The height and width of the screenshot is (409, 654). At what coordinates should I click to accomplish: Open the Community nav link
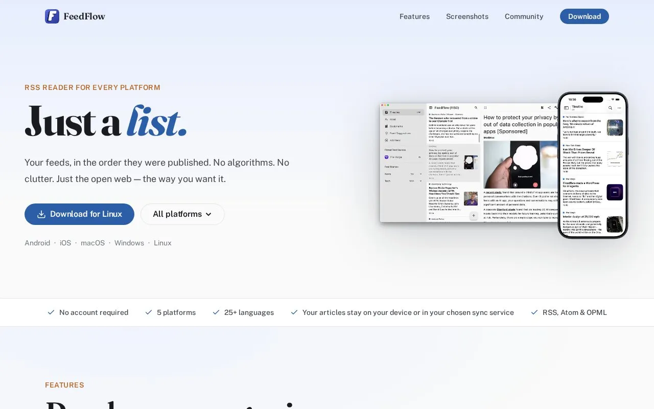tap(524, 16)
